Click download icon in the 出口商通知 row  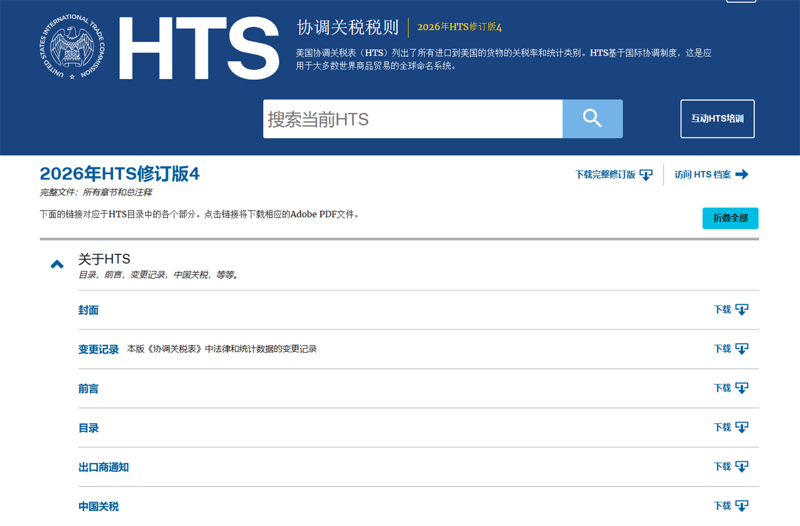[x=741, y=467]
